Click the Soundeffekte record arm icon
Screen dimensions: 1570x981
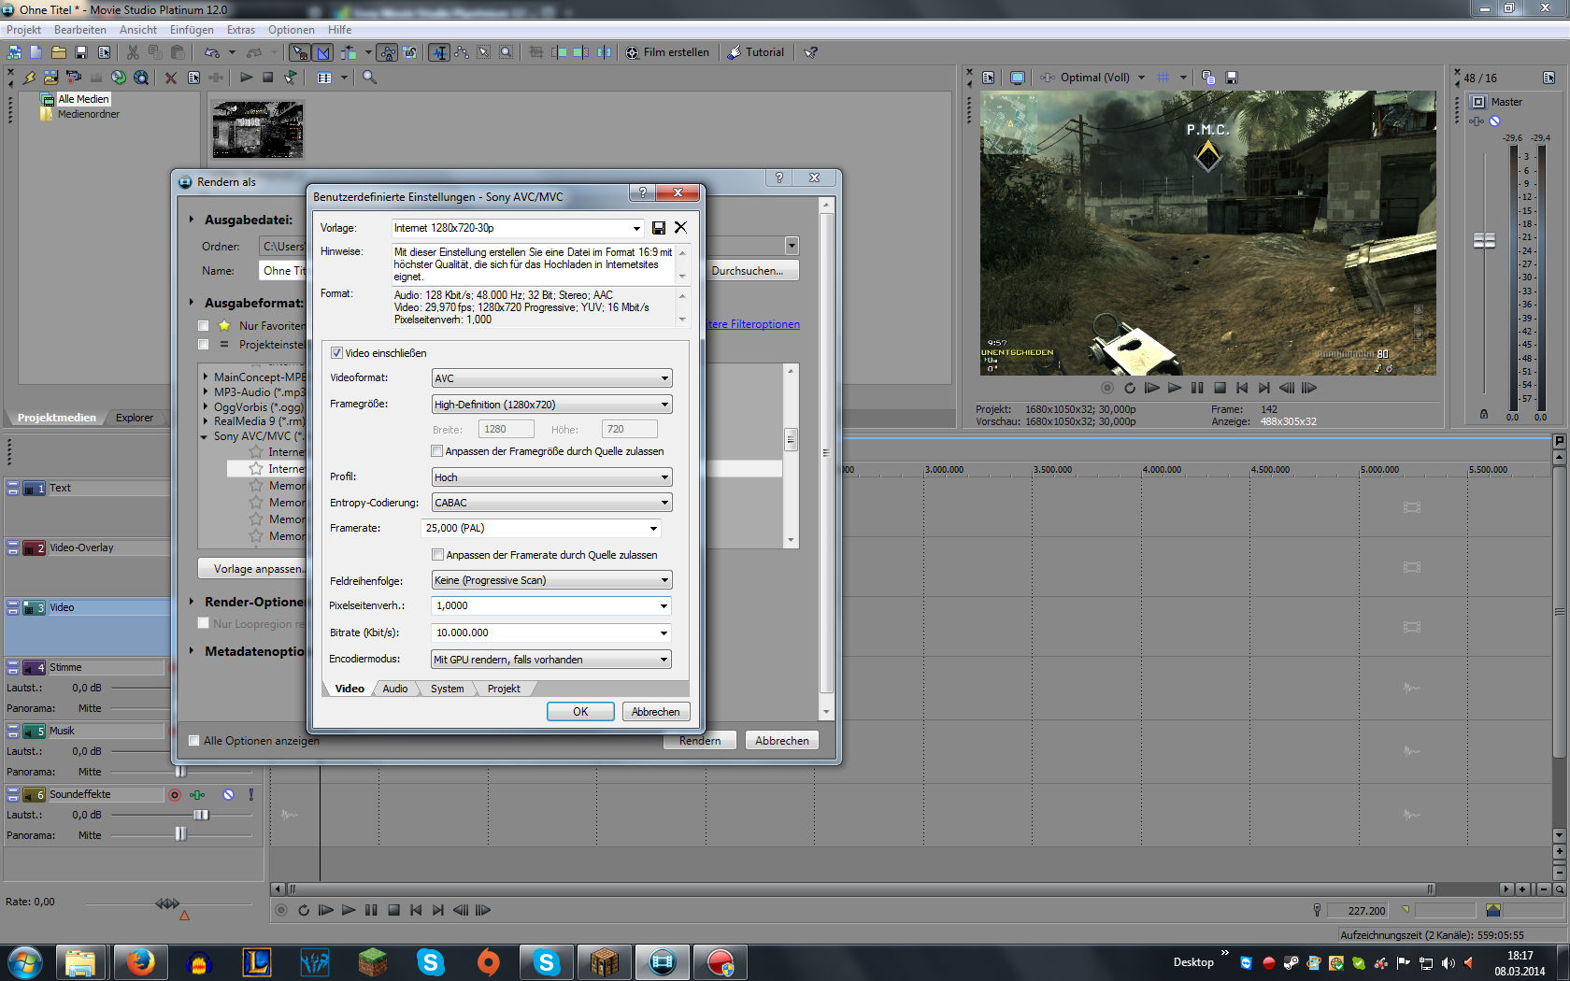point(175,795)
